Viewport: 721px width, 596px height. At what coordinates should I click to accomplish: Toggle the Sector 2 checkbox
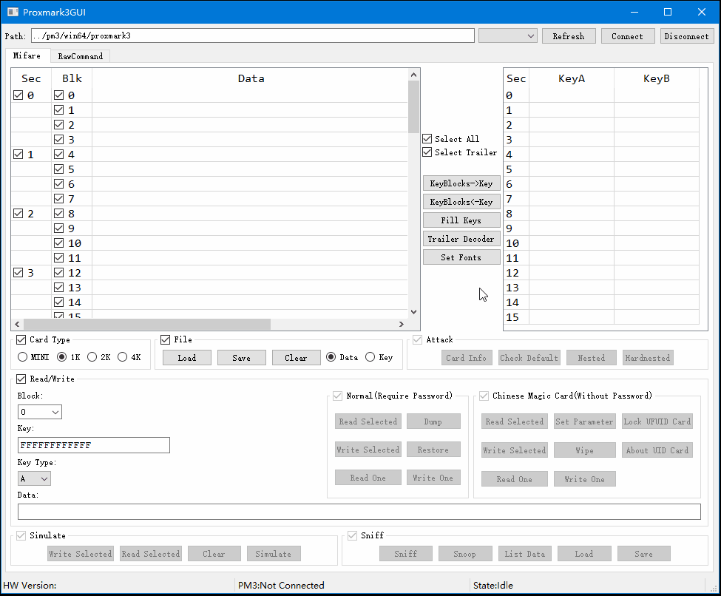[x=18, y=214]
